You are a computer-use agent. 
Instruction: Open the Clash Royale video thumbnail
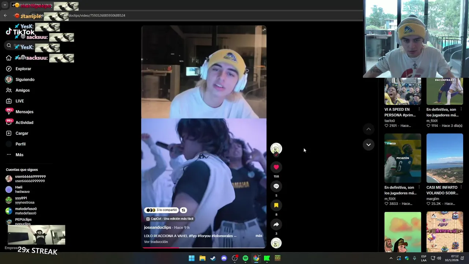point(444,232)
